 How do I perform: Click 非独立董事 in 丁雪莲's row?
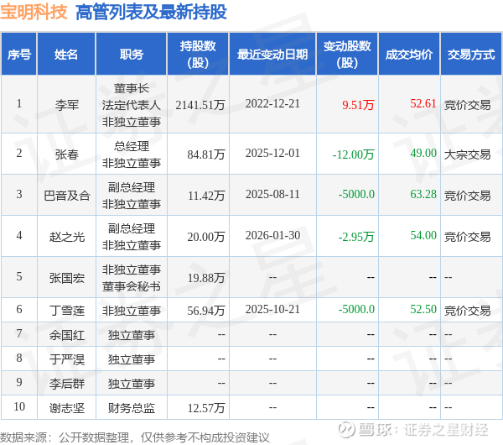132,311
